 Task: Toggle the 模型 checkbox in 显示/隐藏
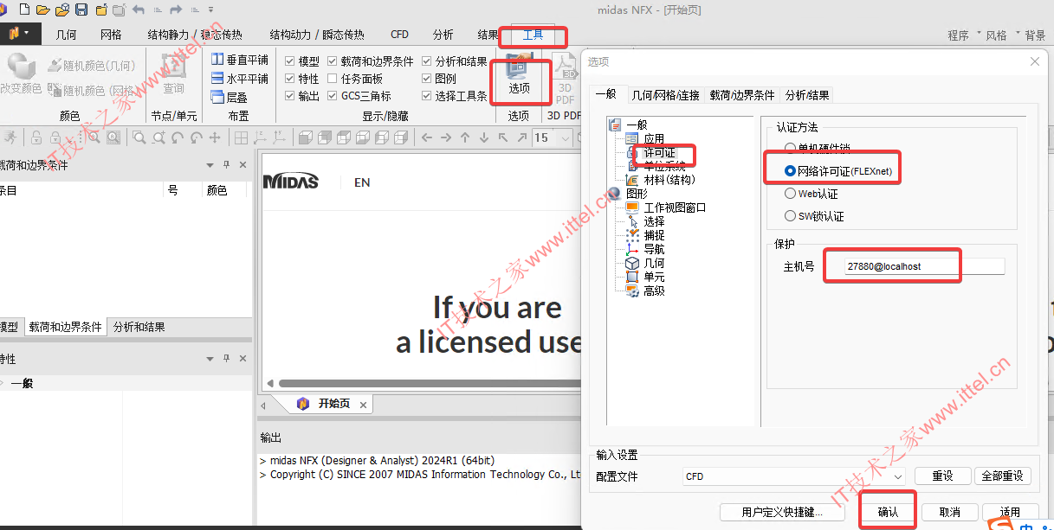[290, 61]
